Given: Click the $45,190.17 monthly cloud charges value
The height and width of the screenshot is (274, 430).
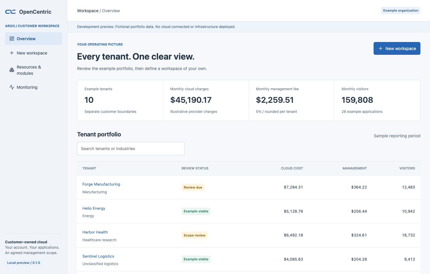Looking at the screenshot, I should (191, 100).
